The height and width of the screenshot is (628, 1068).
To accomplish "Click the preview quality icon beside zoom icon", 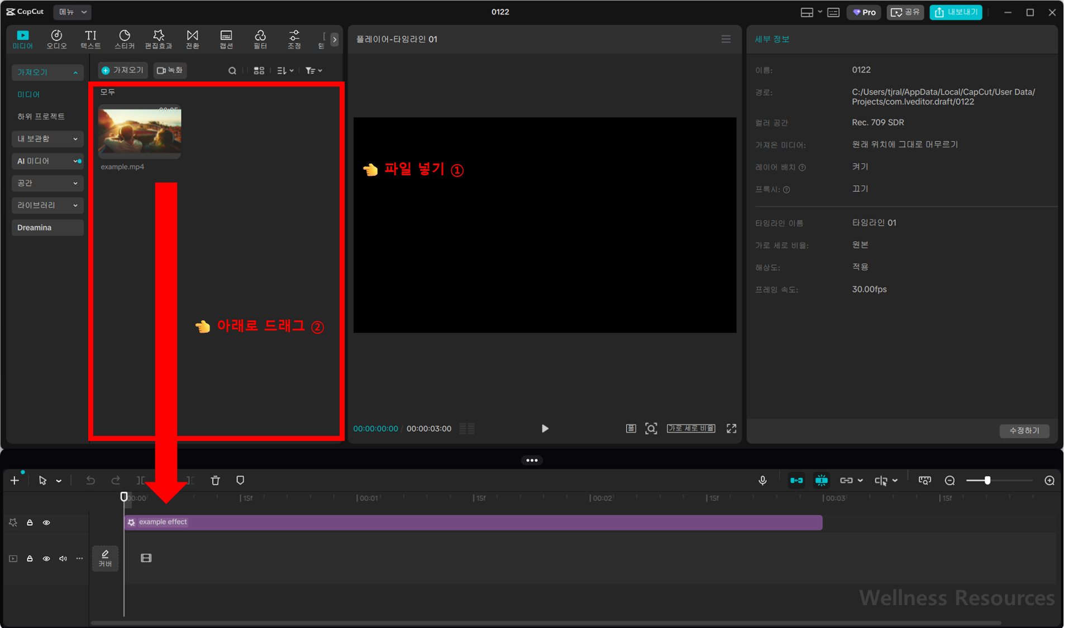I will [x=631, y=428].
